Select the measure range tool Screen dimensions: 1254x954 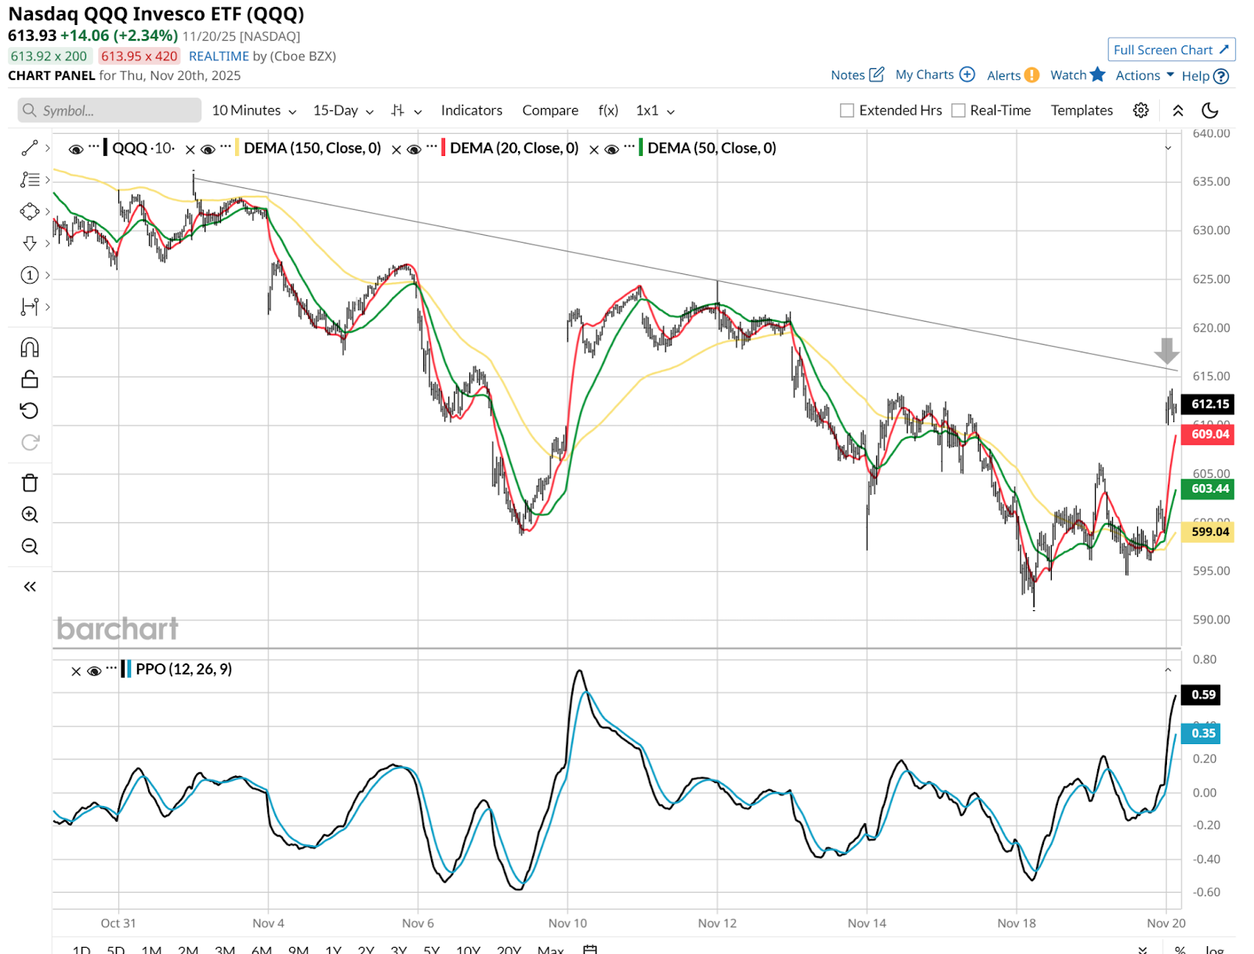[30, 307]
